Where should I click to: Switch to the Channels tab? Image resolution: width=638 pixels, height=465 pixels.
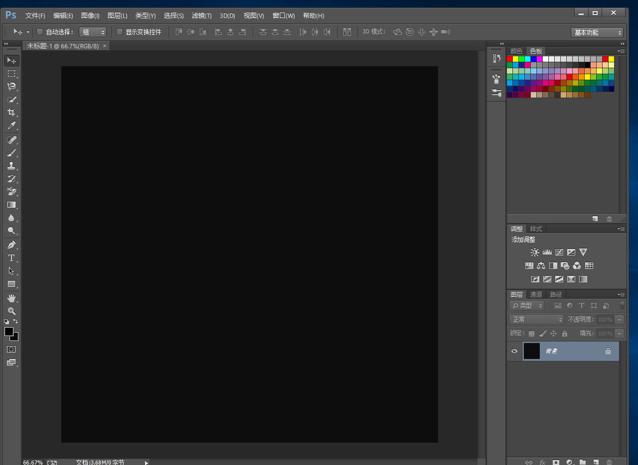point(536,294)
